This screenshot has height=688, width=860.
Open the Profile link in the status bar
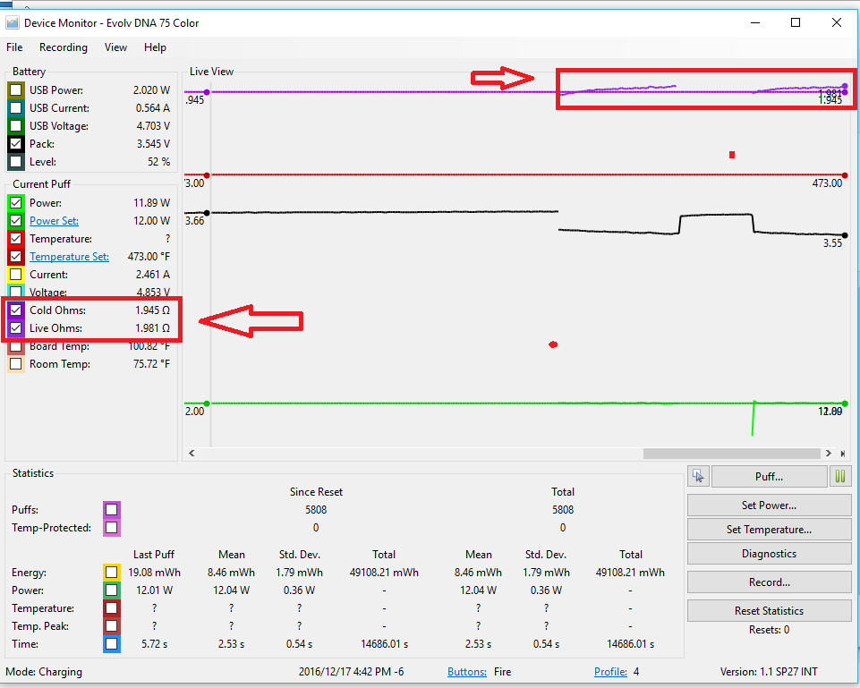click(x=609, y=672)
